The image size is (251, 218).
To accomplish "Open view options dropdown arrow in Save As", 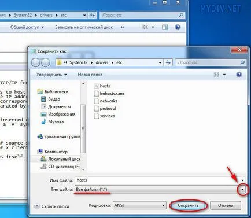I will tap(224, 75).
